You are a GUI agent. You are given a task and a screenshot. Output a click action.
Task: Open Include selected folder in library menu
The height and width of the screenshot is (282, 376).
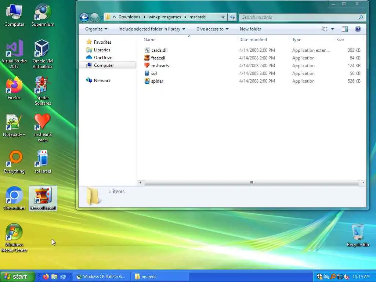pyautogui.click(x=152, y=29)
